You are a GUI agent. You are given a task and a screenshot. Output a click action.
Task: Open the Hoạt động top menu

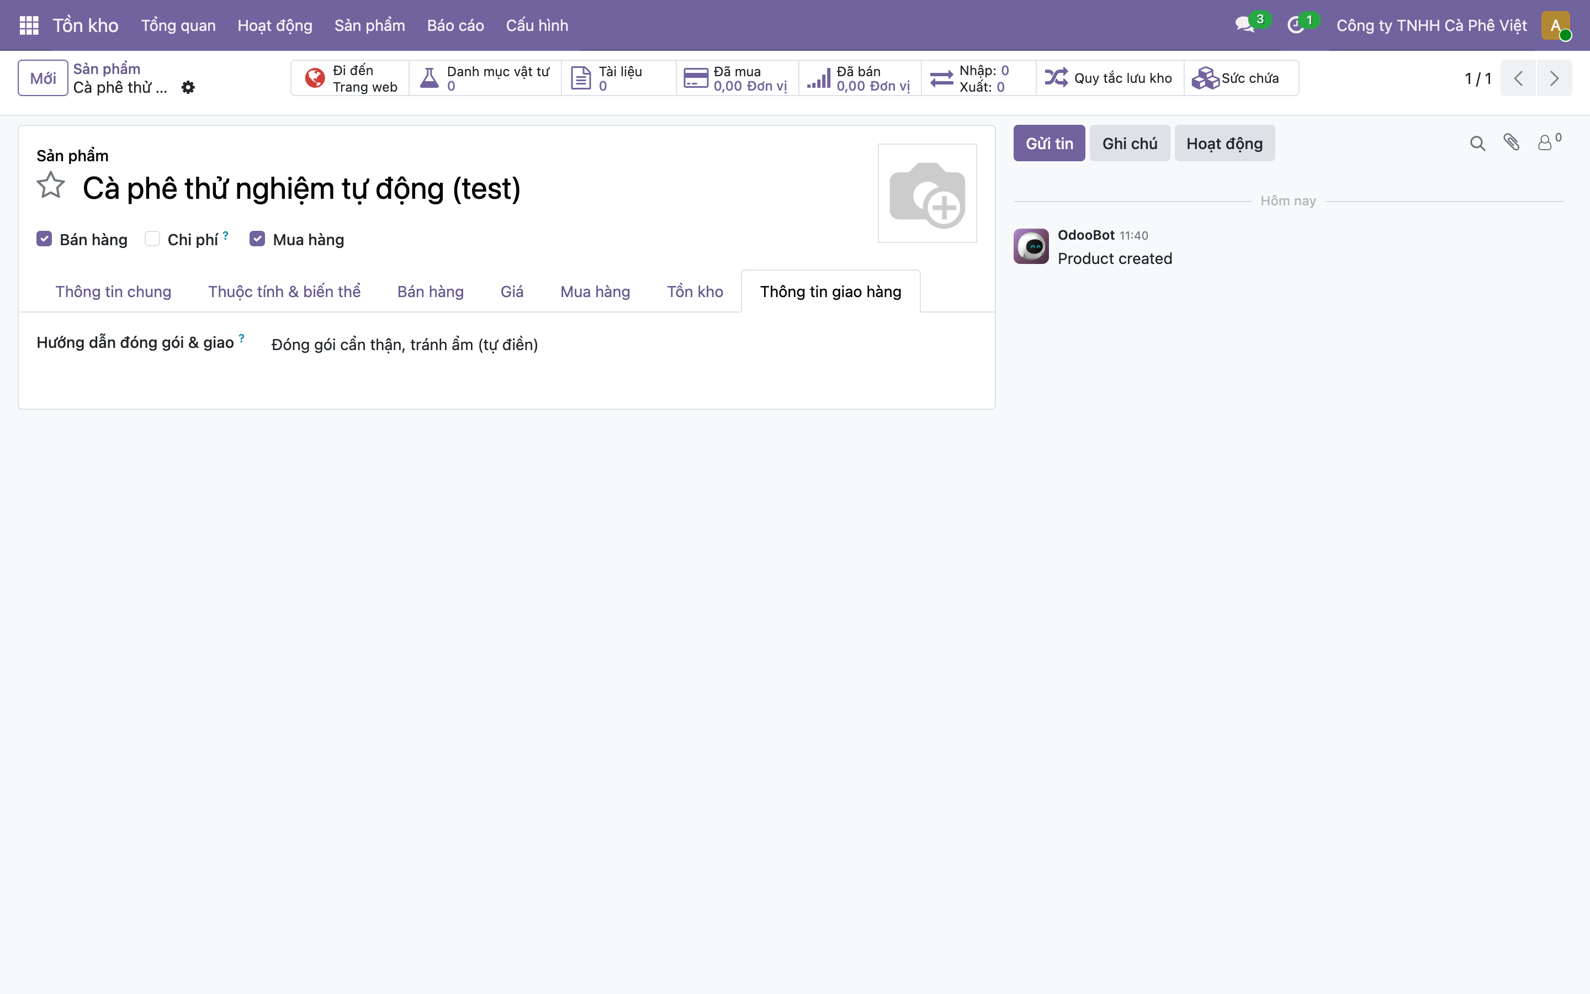(x=274, y=25)
